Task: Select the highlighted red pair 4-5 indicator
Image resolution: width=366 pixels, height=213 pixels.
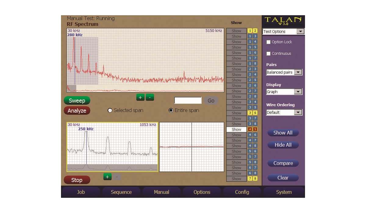Action: point(253,129)
